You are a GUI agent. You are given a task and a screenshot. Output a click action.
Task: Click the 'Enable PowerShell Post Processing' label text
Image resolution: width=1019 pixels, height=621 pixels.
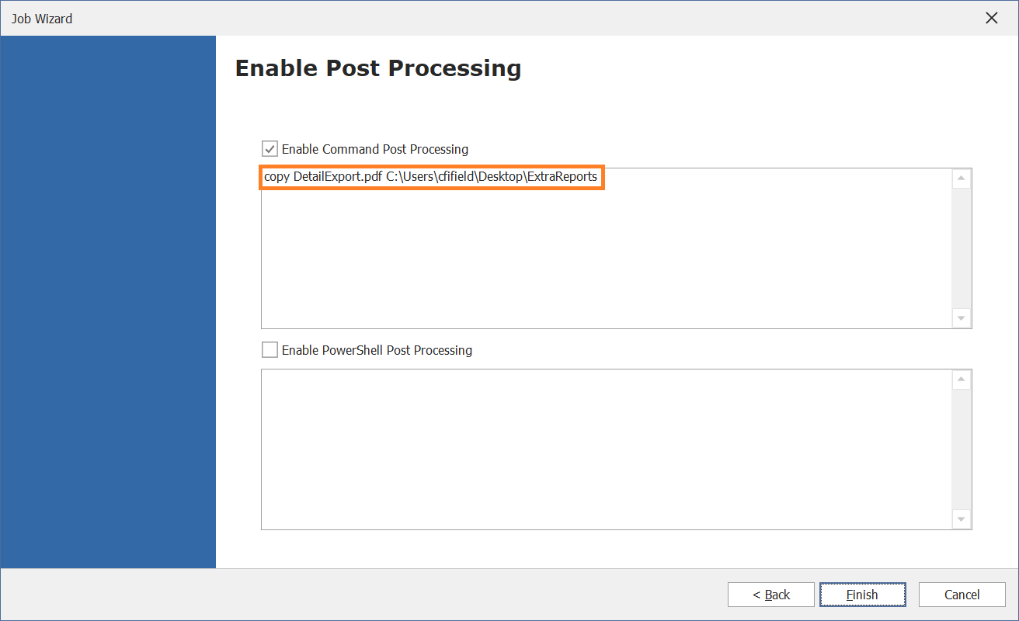(377, 350)
